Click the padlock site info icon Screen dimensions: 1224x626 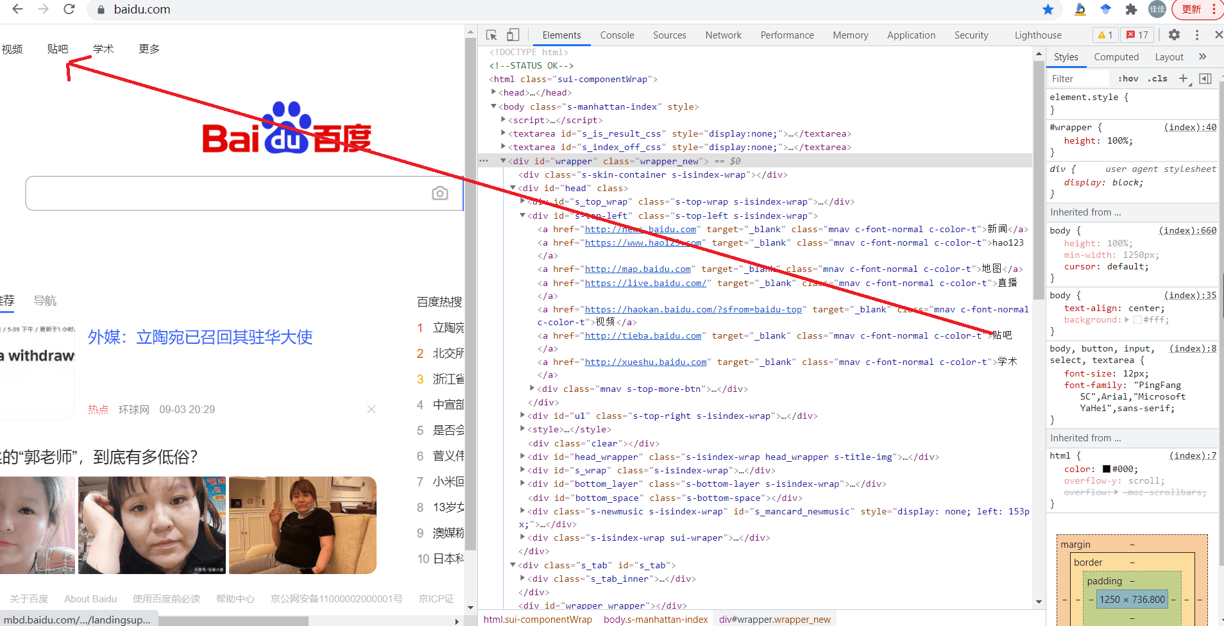click(100, 10)
